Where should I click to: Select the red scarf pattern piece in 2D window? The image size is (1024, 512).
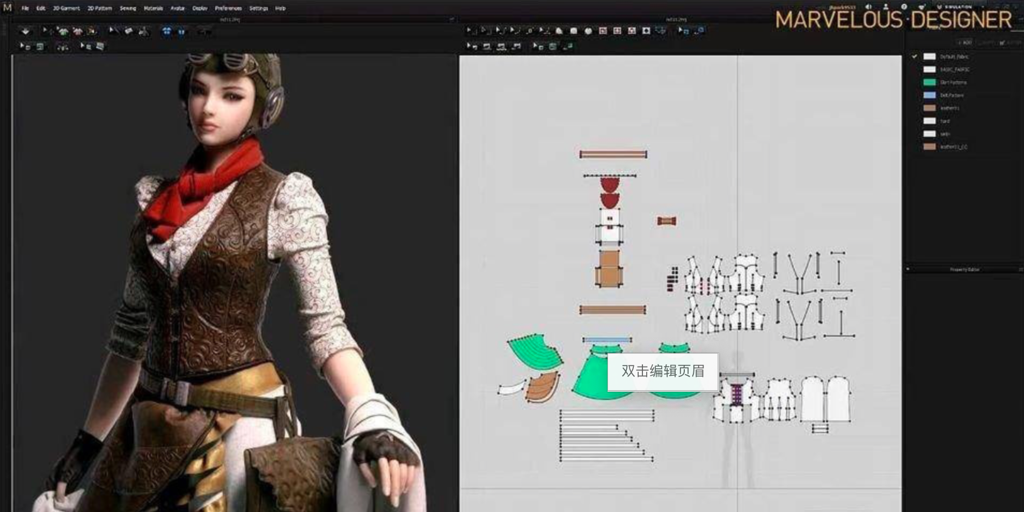tap(610, 185)
